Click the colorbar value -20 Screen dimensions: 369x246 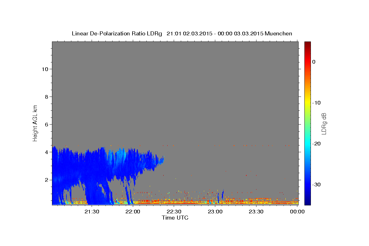pos(317,144)
